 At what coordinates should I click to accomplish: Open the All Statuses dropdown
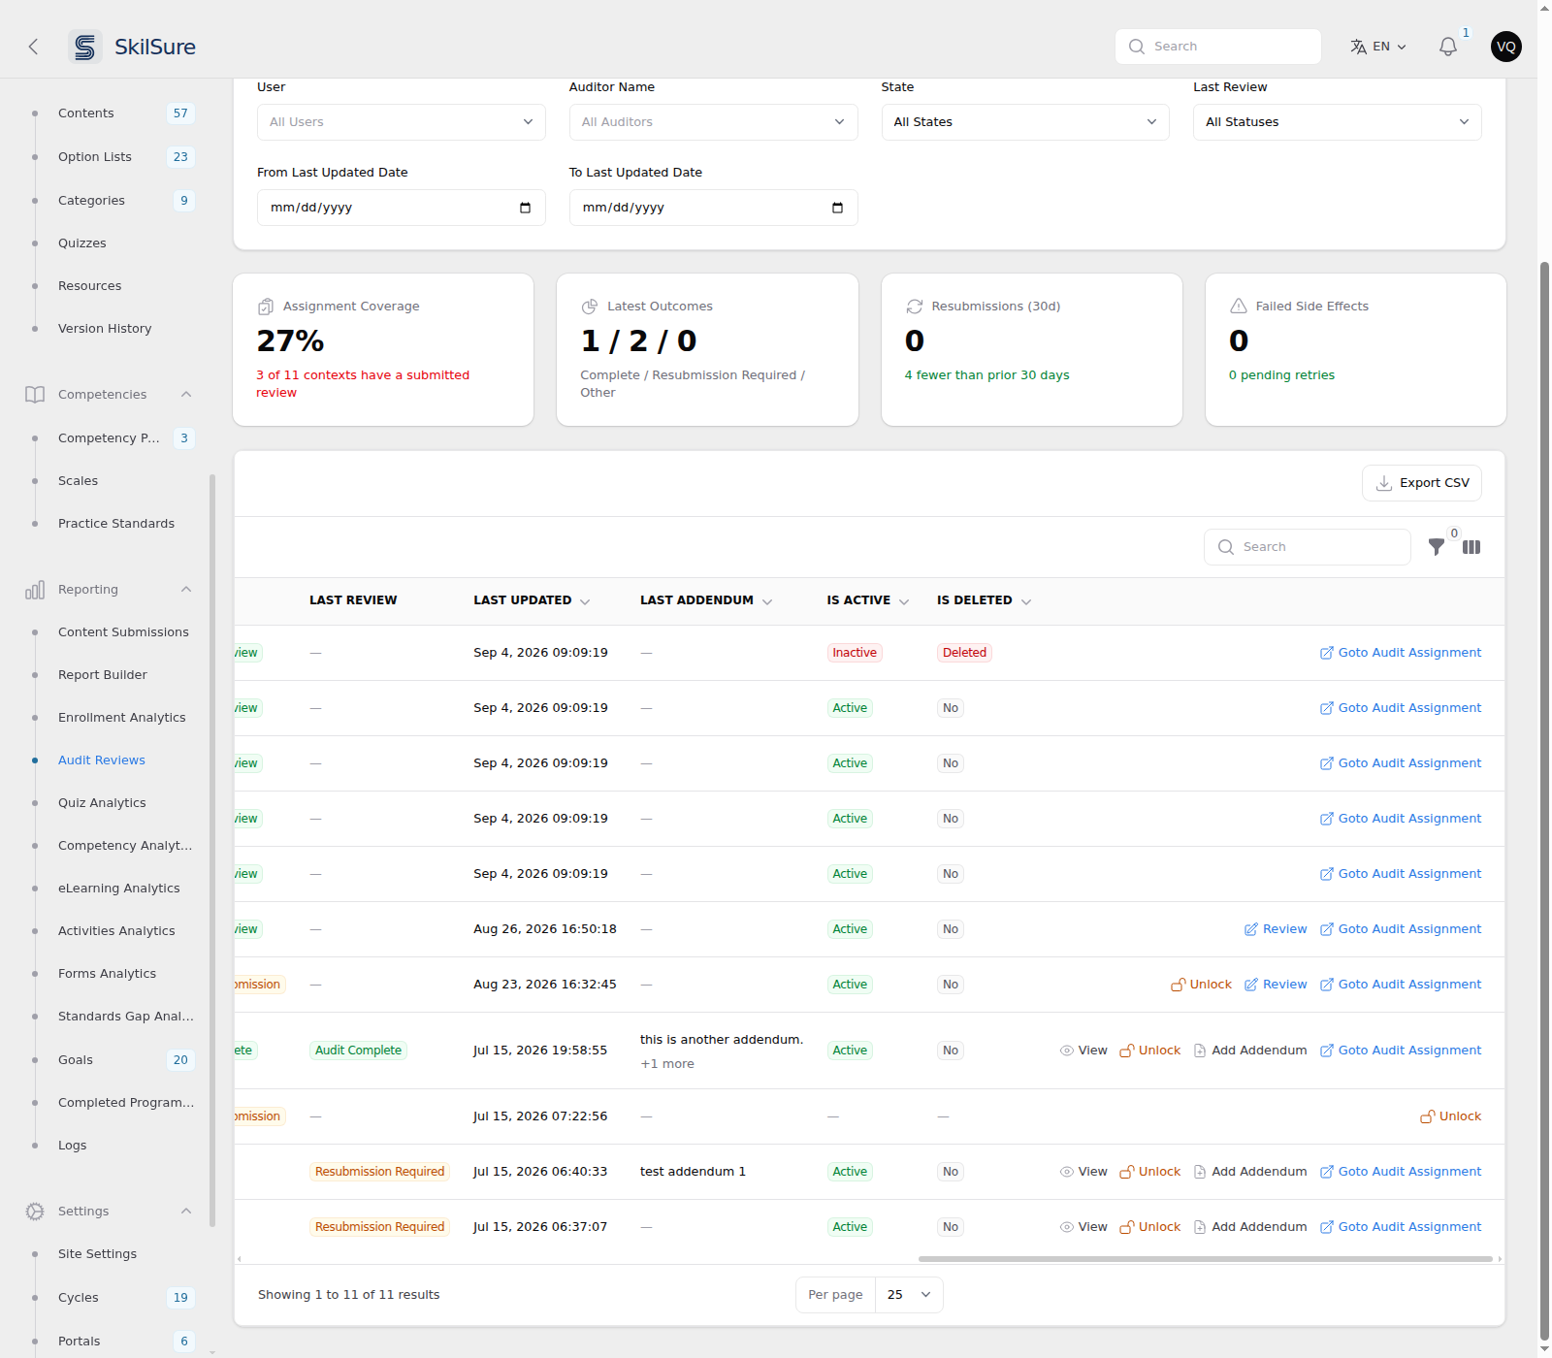point(1337,122)
